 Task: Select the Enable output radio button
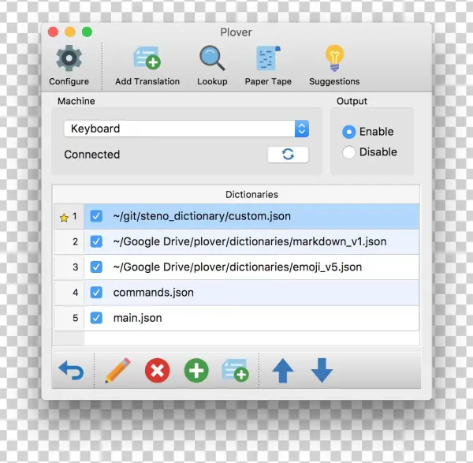click(349, 132)
